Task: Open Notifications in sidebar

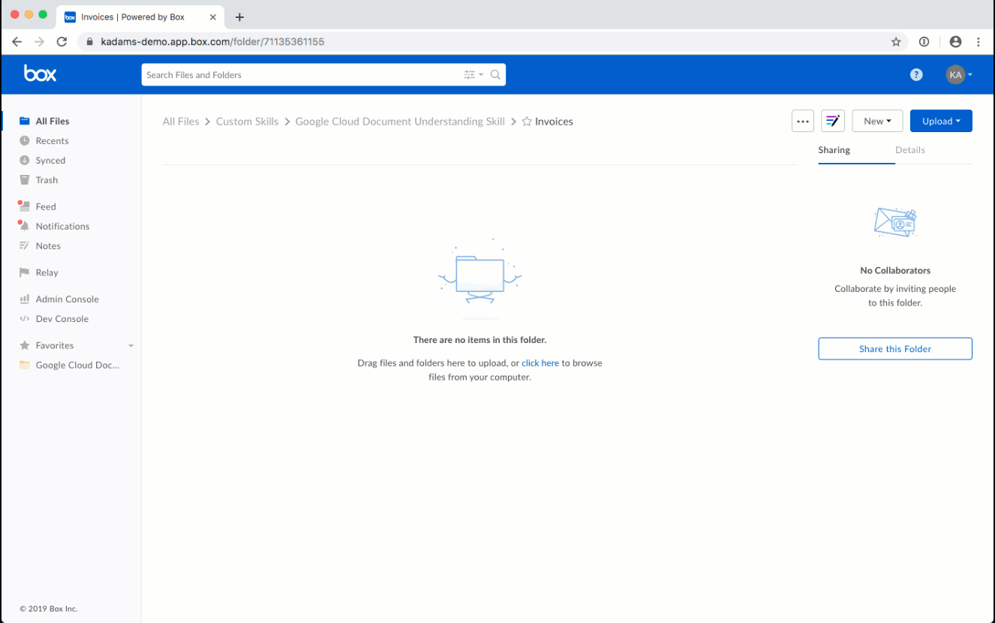Action: point(62,226)
